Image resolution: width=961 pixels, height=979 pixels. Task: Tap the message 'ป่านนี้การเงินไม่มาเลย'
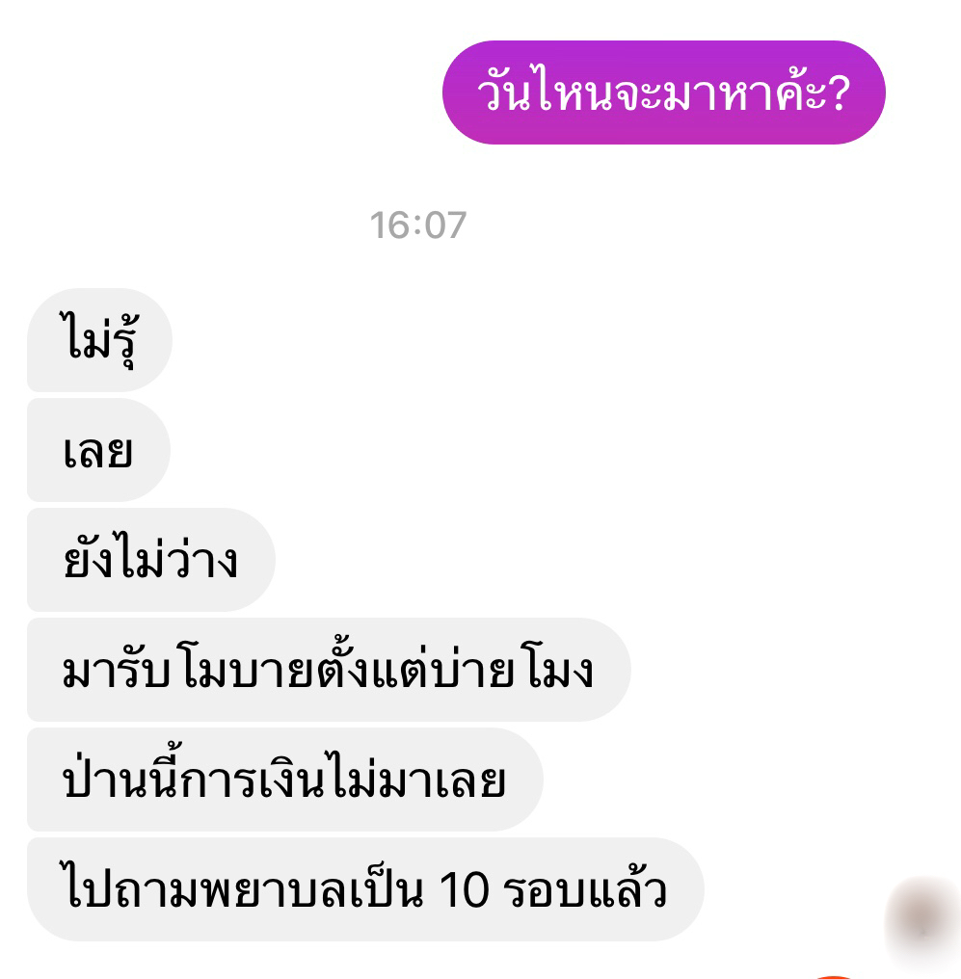coord(284,780)
